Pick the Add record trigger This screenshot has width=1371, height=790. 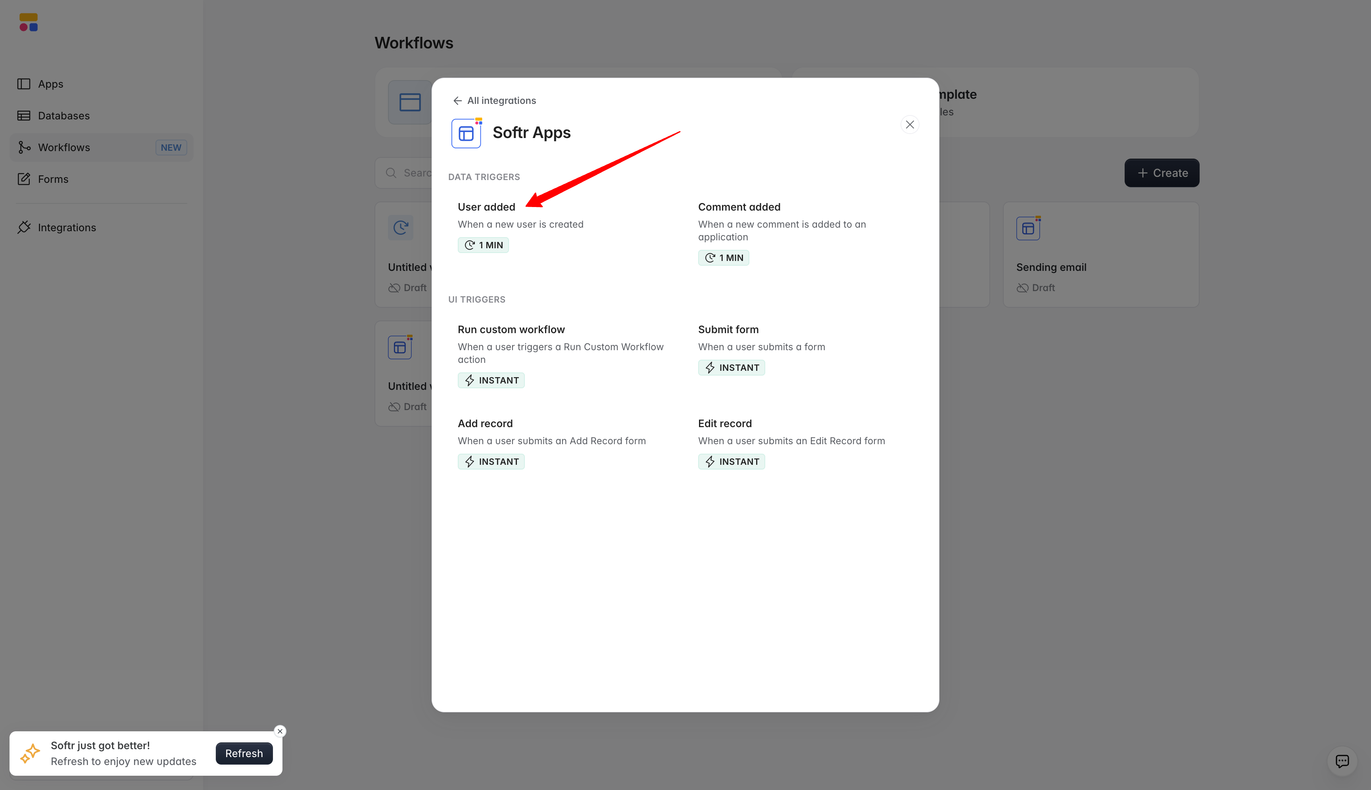[x=485, y=423]
